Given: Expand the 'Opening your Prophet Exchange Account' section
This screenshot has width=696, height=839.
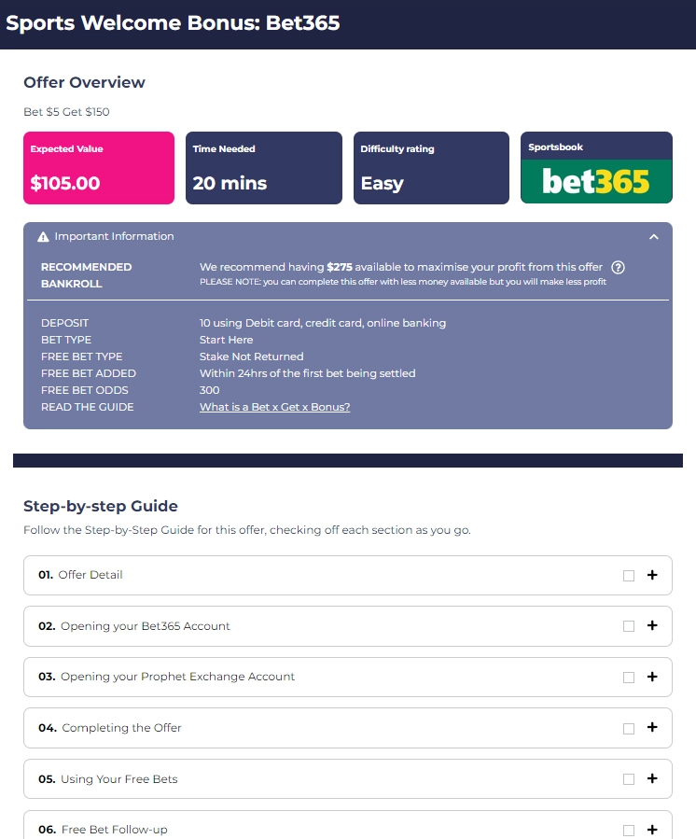Looking at the screenshot, I should tap(652, 677).
